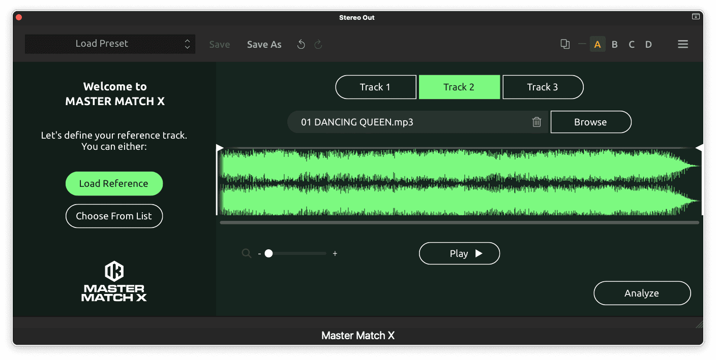Click the plus zoom icon

pyautogui.click(x=335, y=253)
